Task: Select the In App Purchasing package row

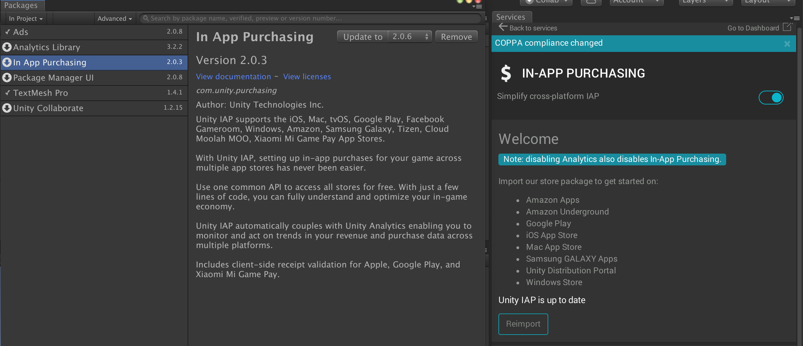Action: (94, 62)
